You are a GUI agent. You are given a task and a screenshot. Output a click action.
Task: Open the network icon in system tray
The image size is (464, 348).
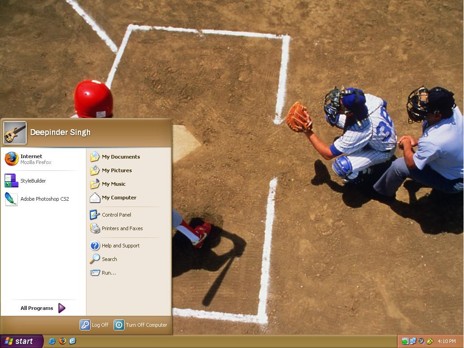(413, 341)
